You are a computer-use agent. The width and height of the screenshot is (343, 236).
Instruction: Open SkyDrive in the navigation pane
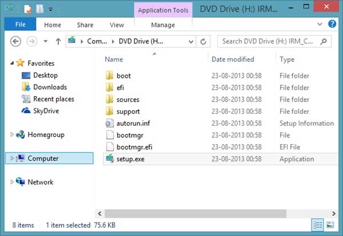pos(46,111)
